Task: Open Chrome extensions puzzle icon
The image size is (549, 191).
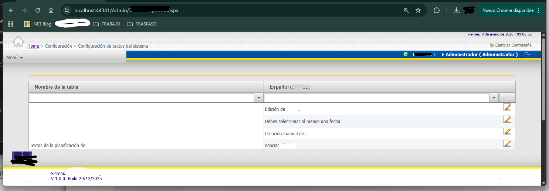Action: [x=437, y=10]
